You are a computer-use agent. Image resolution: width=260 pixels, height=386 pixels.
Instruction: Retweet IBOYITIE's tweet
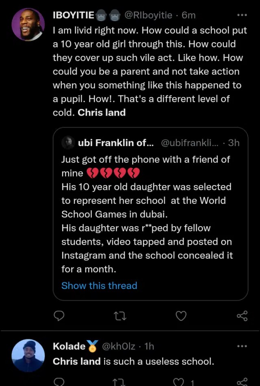pyautogui.click(x=120, y=316)
